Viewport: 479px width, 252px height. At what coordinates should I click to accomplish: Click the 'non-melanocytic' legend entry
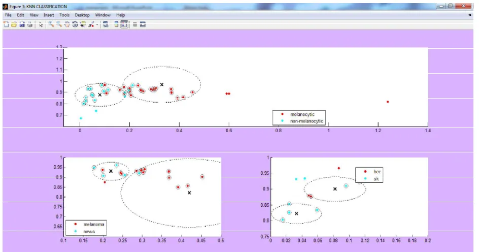[306, 121]
